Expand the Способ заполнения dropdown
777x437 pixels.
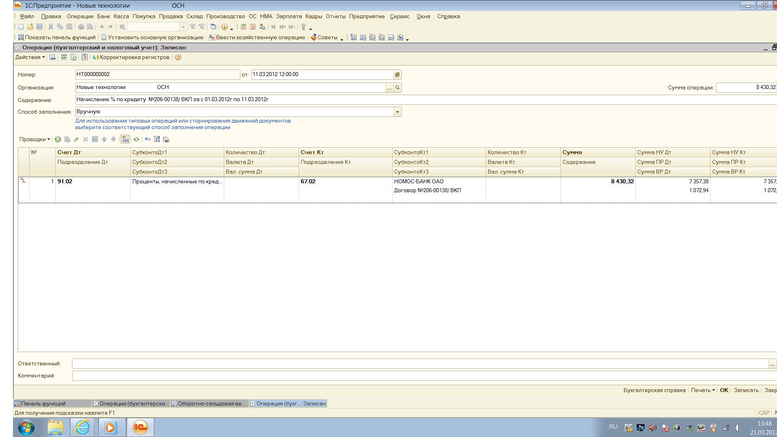pyautogui.click(x=397, y=112)
